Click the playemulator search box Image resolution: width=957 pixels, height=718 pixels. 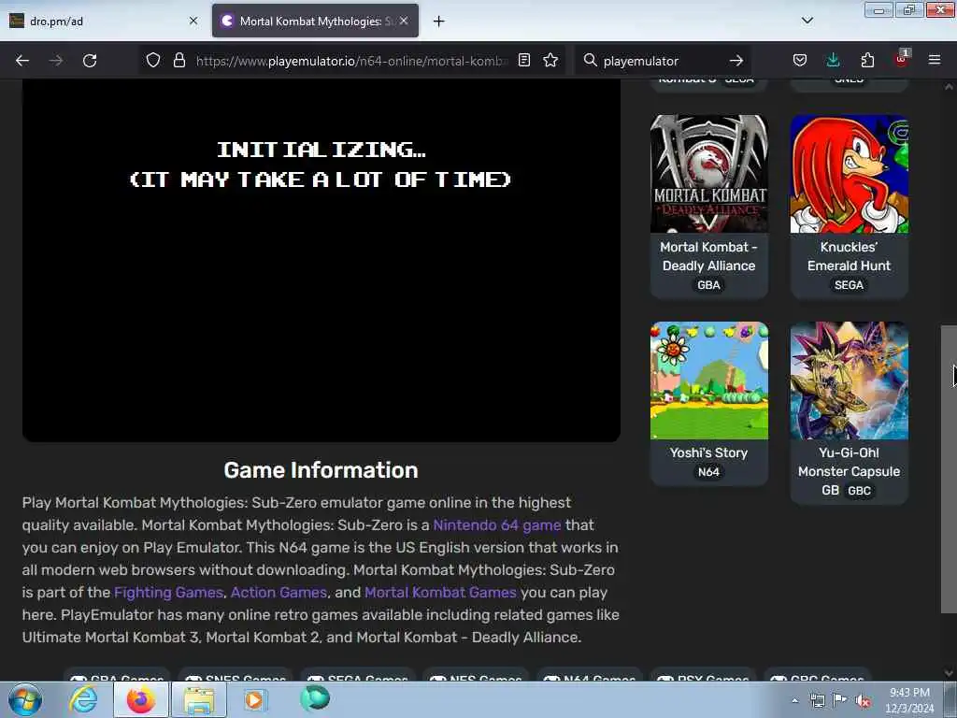[x=663, y=61]
